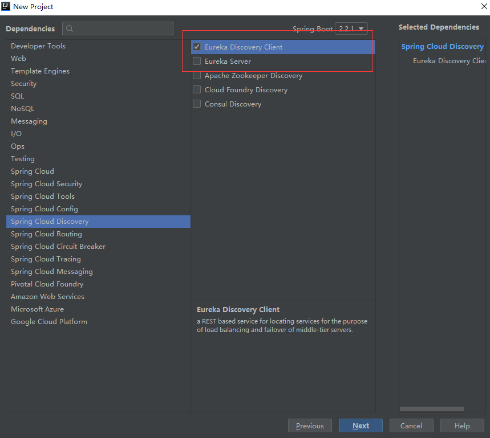Select Eureka Discovery Client in Selected Dependencies
Screen dimensions: 490x438
coord(449,61)
